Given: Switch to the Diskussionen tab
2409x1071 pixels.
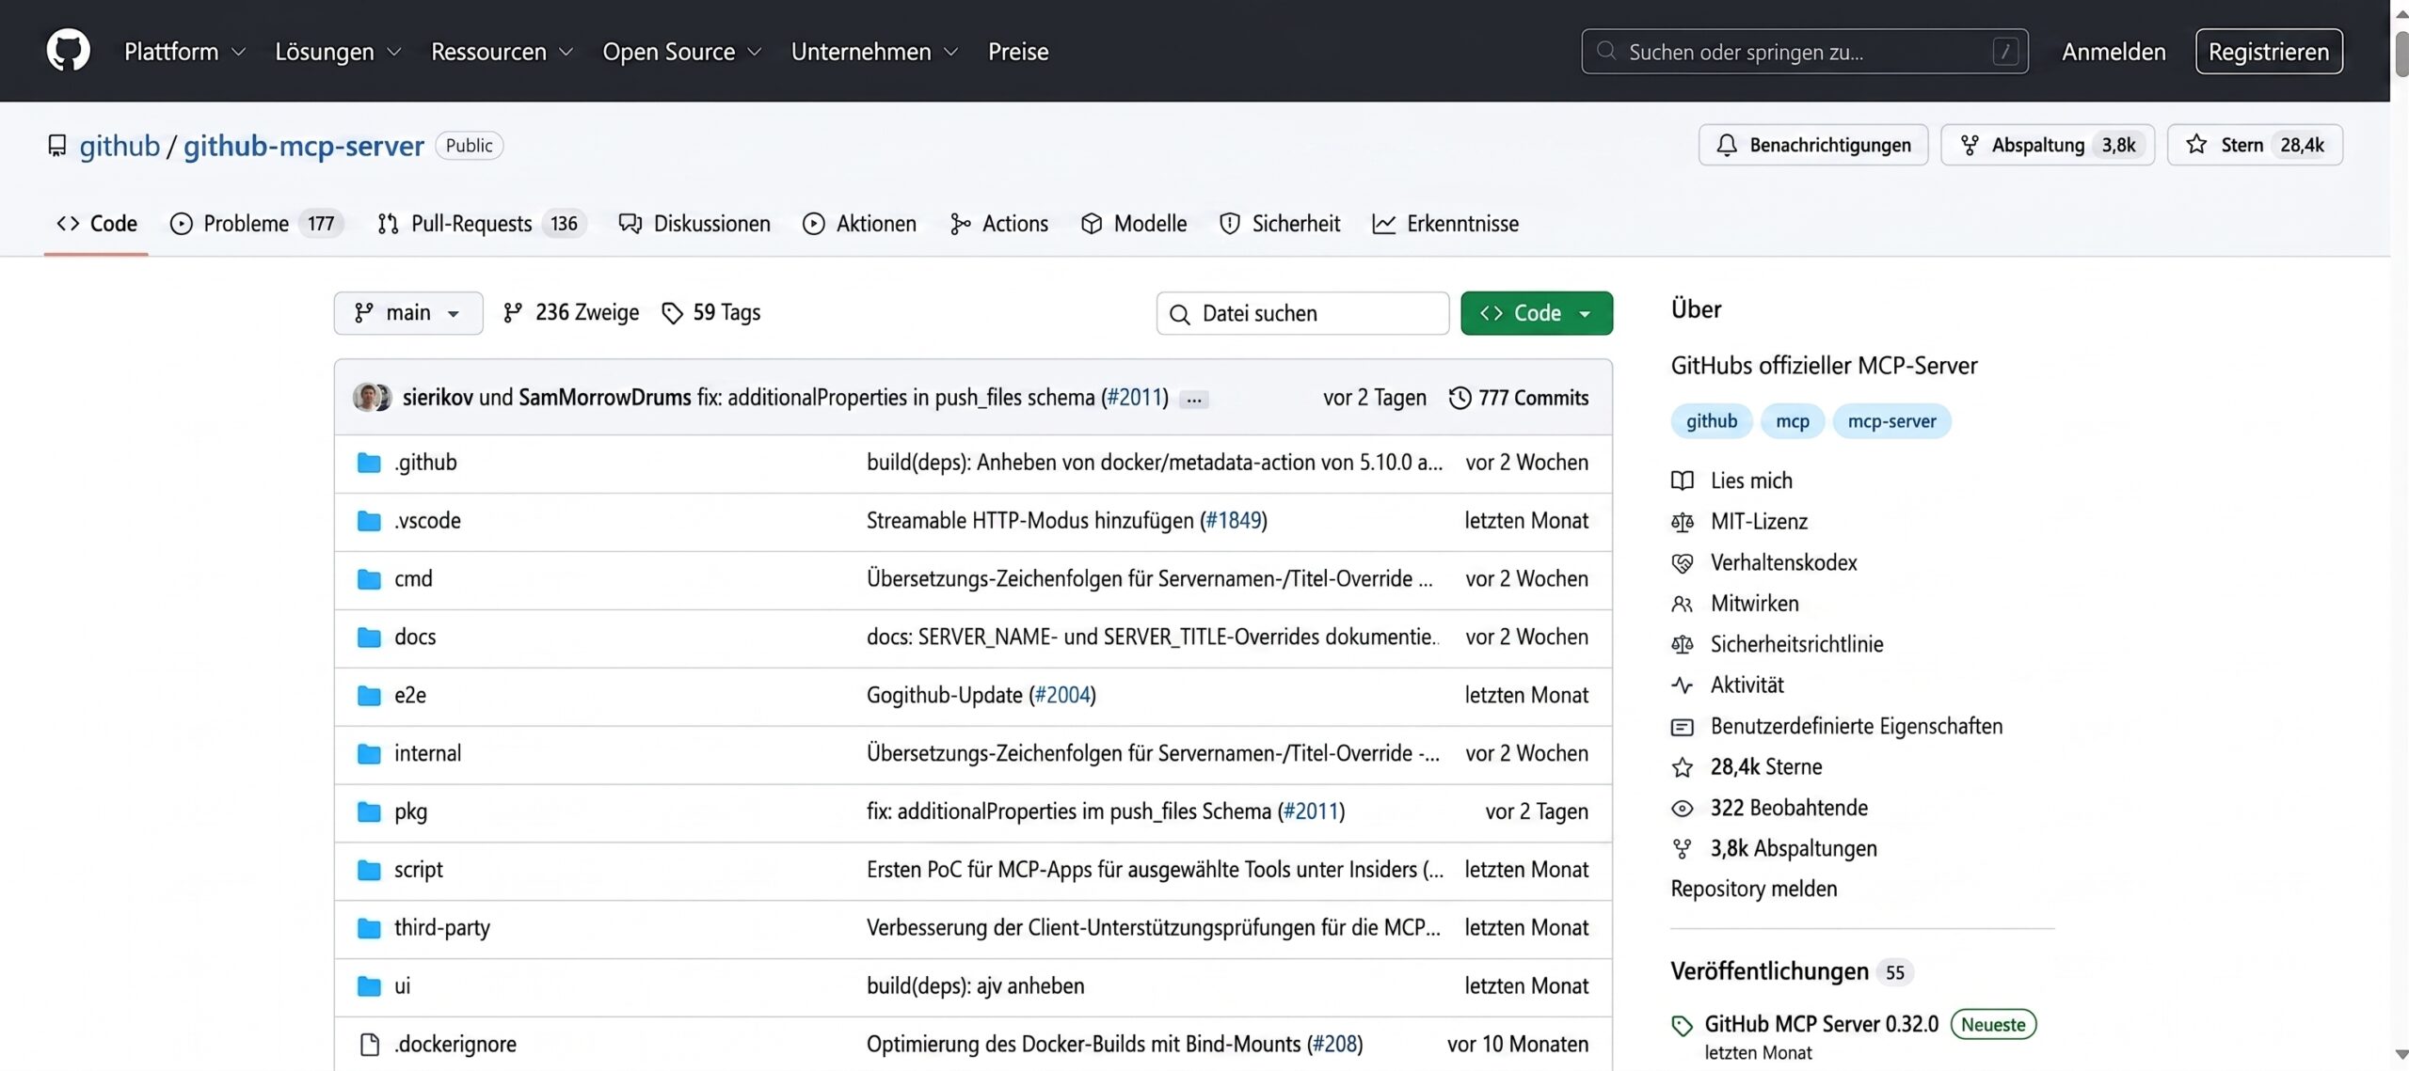Looking at the screenshot, I should pos(694,224).
